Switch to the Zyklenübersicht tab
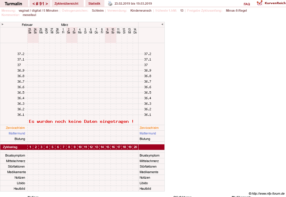The width and height of the screenshot is (286, 197). [x=66, y=3]
